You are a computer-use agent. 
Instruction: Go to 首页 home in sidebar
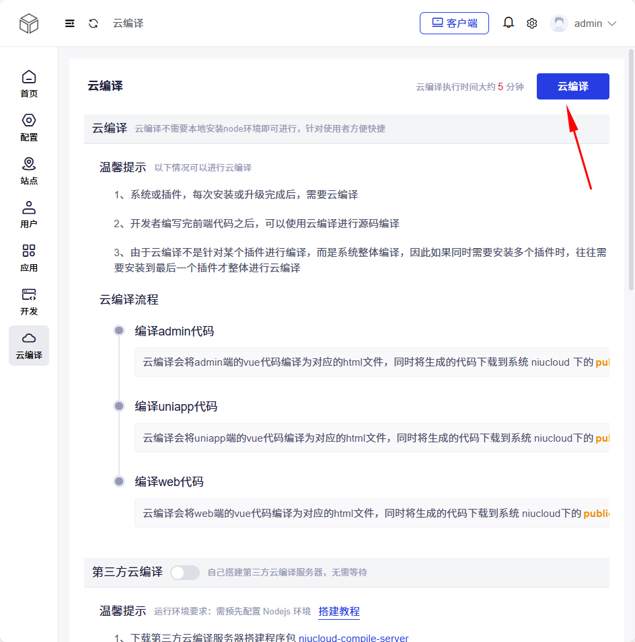(x=29, y=83)
